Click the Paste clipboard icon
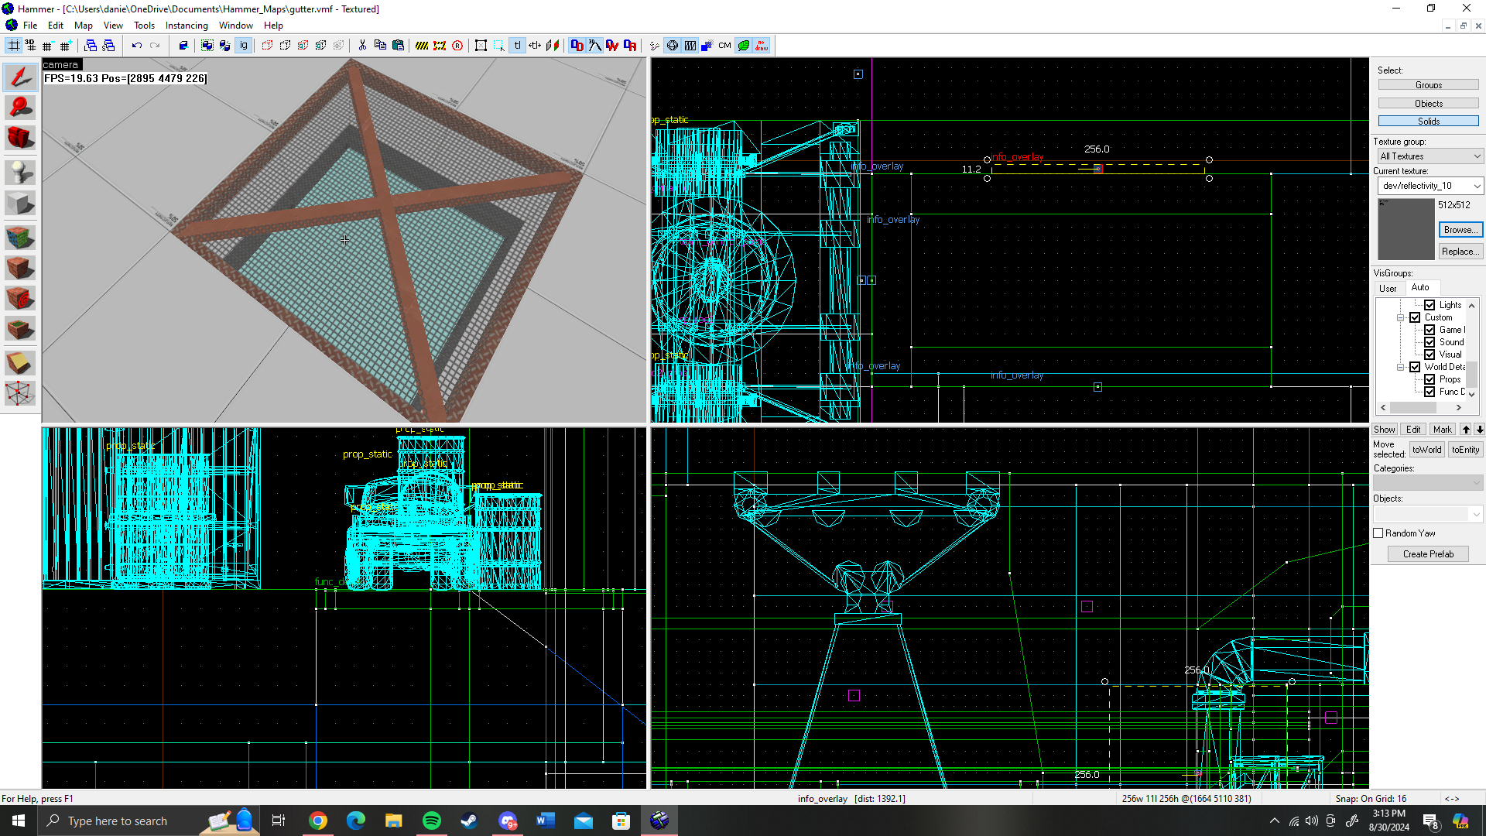The width and height of the screenshot is (1486, 836). pos(398,46)
